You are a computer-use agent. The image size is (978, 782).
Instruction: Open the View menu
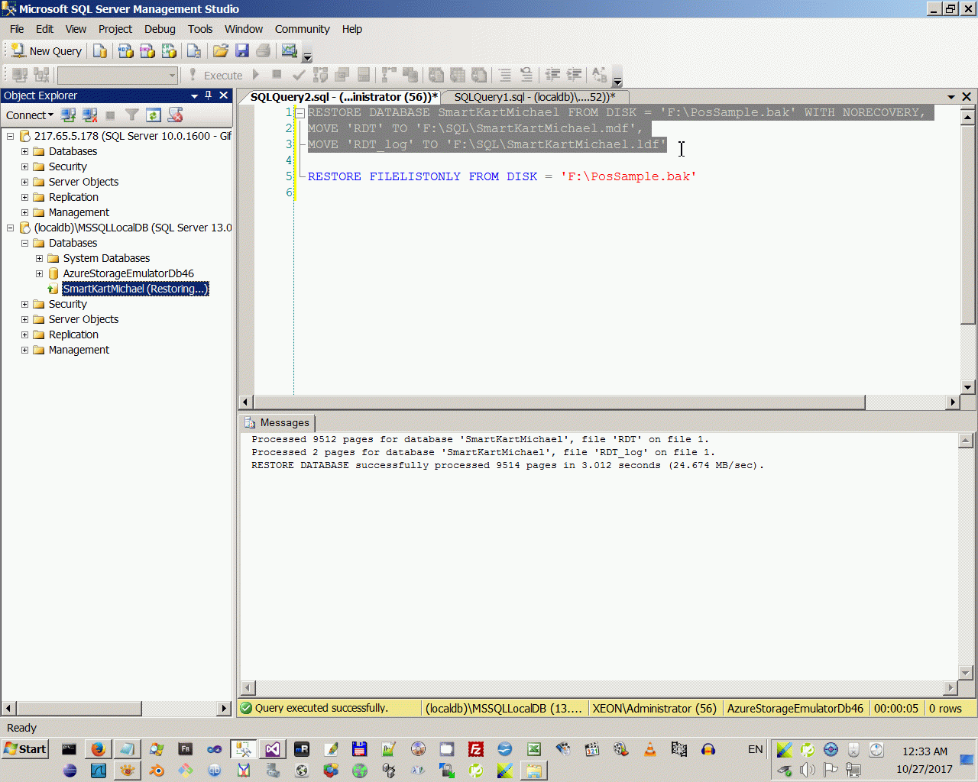76,29
